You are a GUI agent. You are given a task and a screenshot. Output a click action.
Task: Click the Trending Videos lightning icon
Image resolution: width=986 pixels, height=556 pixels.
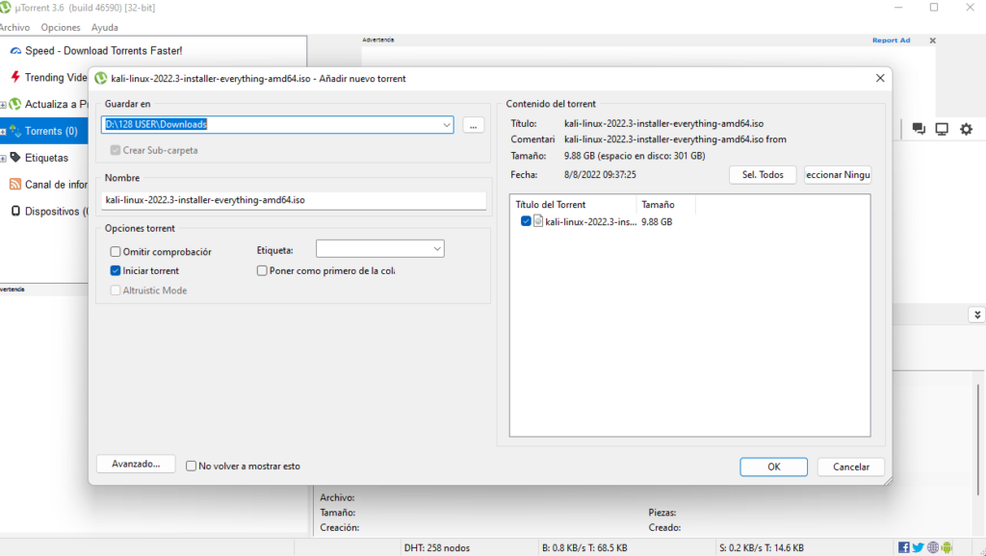coord(15,77)
